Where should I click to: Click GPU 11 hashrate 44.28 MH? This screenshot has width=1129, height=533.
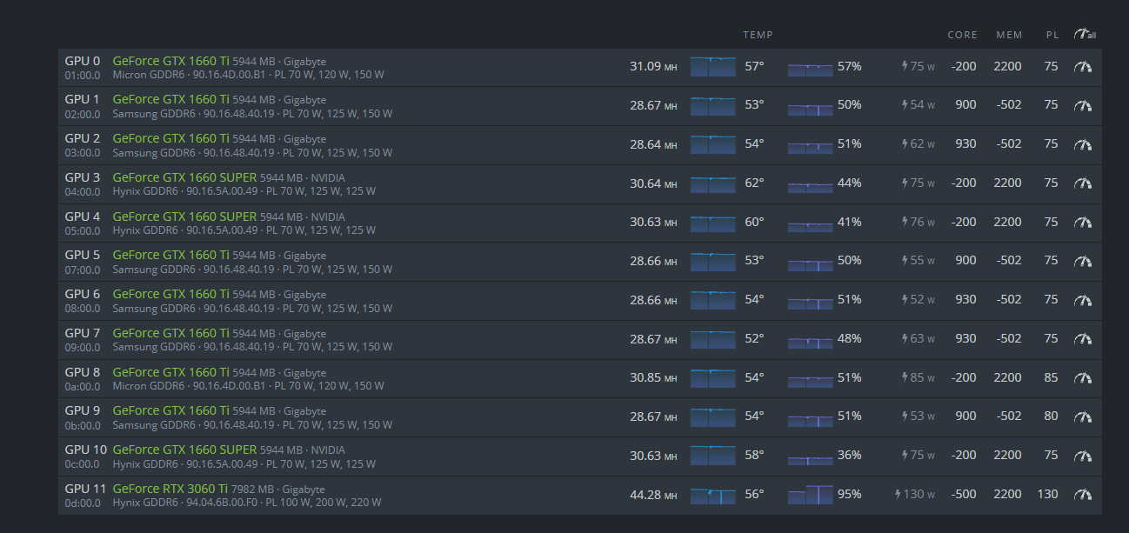point(653,495)
